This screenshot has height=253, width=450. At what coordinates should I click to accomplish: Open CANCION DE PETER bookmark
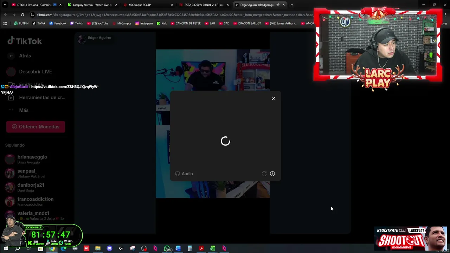(x=186, y=24)
